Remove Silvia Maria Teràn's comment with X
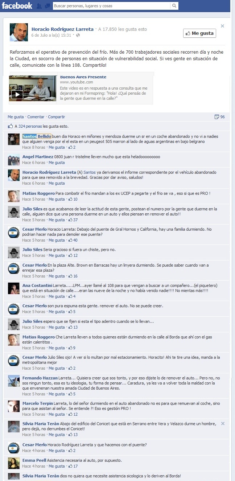This screenshot has width=235, height=481. coord(223,423)
